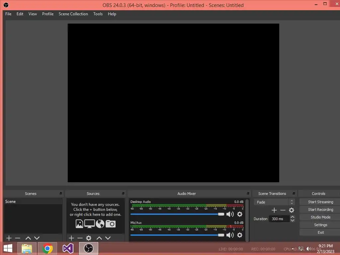
Task: Click OBS Studio taskbar icon
Action: 88,248
